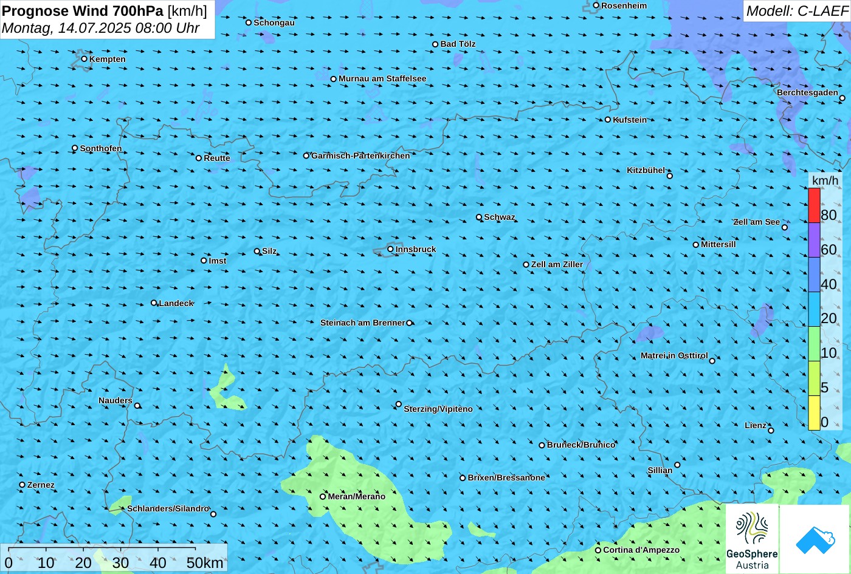This screenshot has width=851, height=574.
Task: Click the 50km scale bar label
Action: tap(205, 563)
